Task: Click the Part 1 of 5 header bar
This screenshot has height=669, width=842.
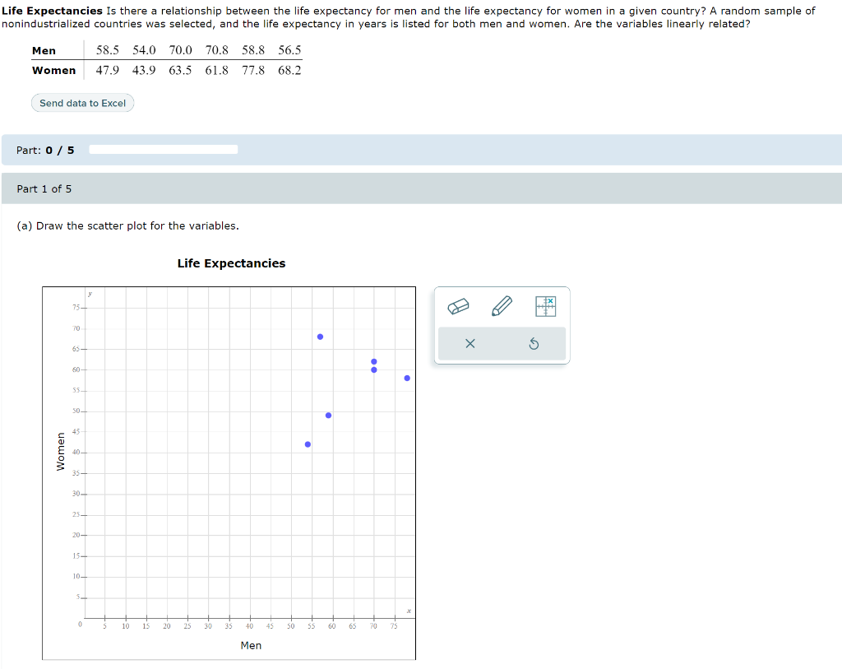Action: [x=421, y=188]
